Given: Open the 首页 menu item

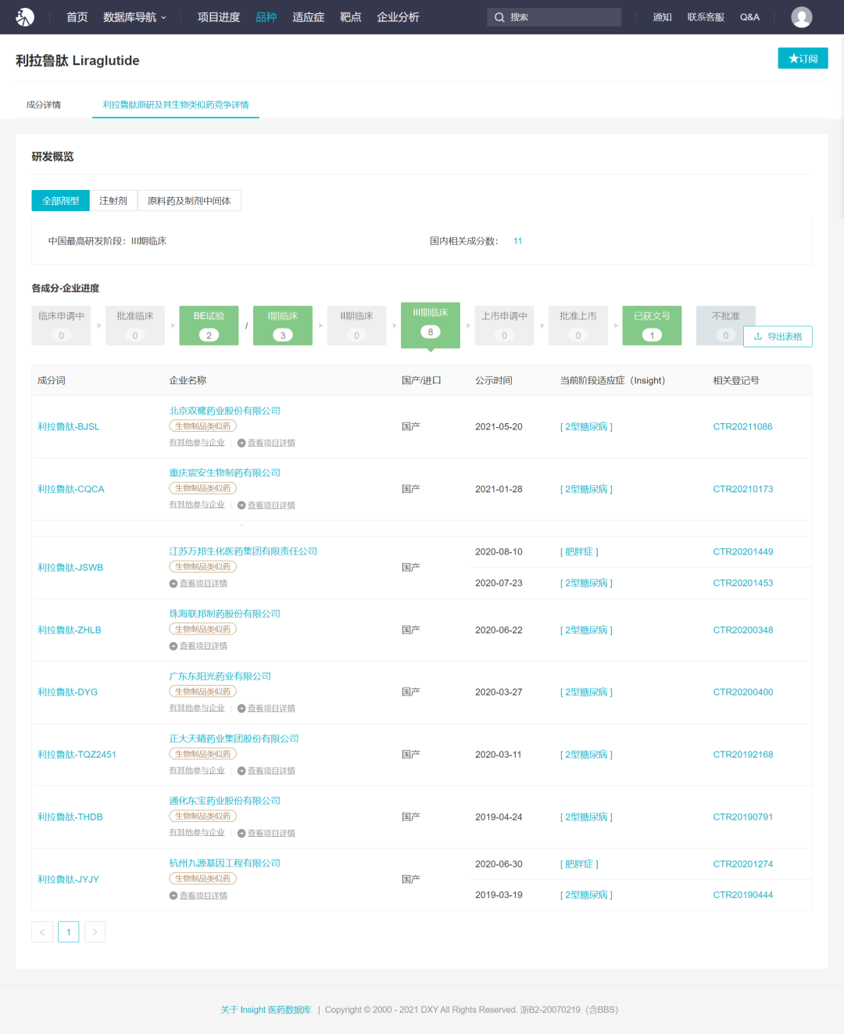Looking at the screenshot, I should tap(77, 17).
